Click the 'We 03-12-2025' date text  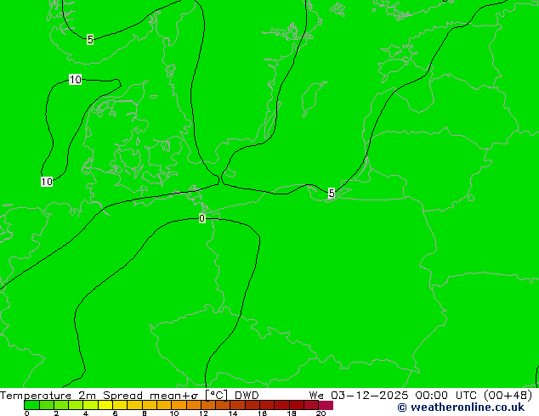click(359, 396)
